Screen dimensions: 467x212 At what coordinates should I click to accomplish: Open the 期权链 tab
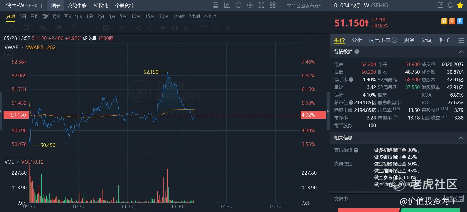pyautogui.click(x=101, y=6)
